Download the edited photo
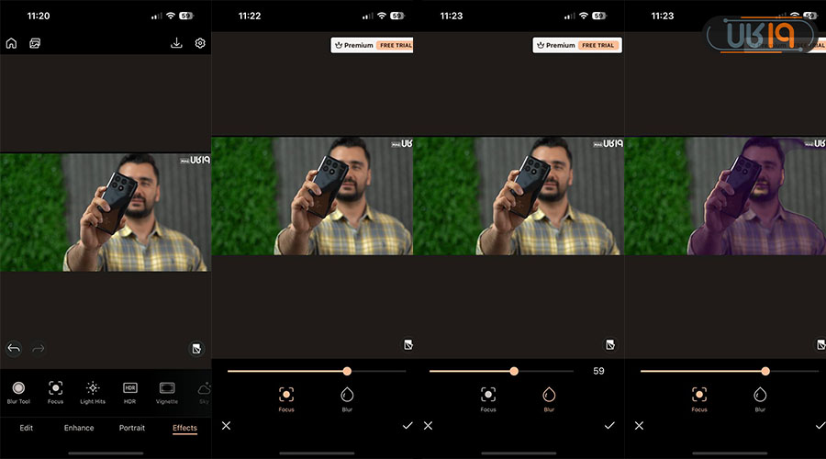This screenshot has width=826, height=459. click(176, 43)
